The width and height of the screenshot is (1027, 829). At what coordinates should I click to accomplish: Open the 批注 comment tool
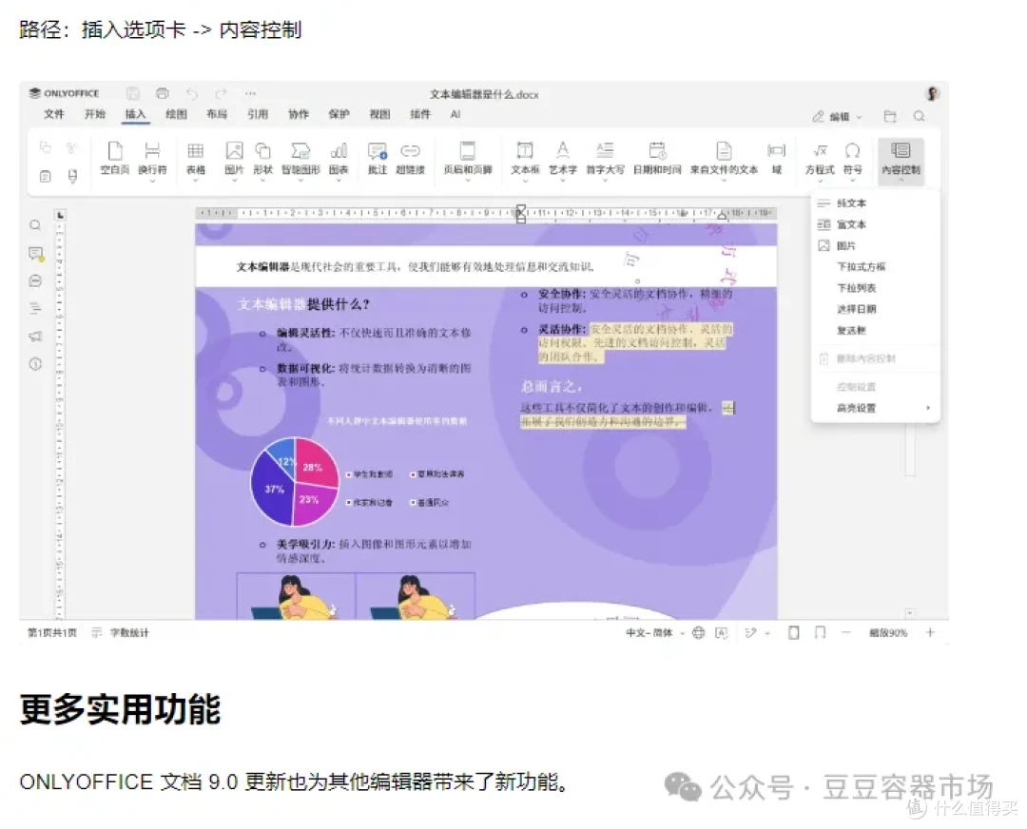coord(378,158)
